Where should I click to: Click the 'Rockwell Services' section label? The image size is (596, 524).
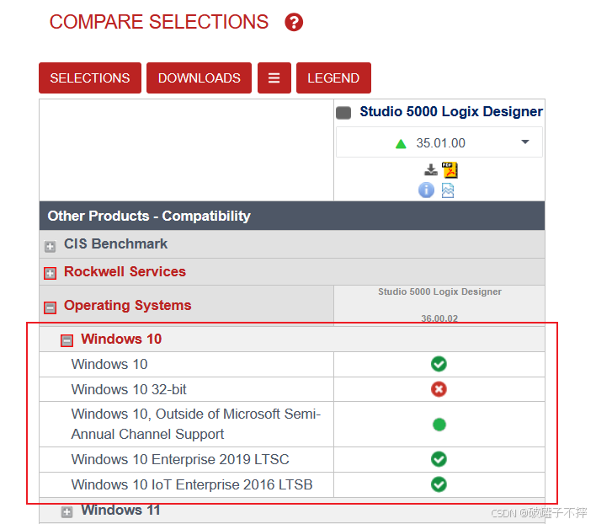coord(125,271)
